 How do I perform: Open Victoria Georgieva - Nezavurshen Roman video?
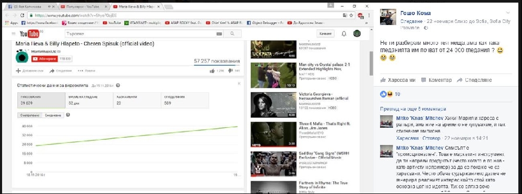[x=323, y=96]
